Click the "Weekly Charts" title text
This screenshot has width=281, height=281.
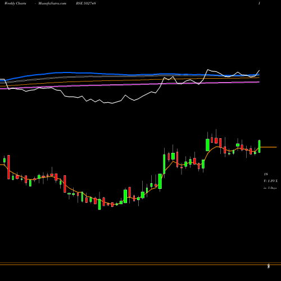(15, 3)
